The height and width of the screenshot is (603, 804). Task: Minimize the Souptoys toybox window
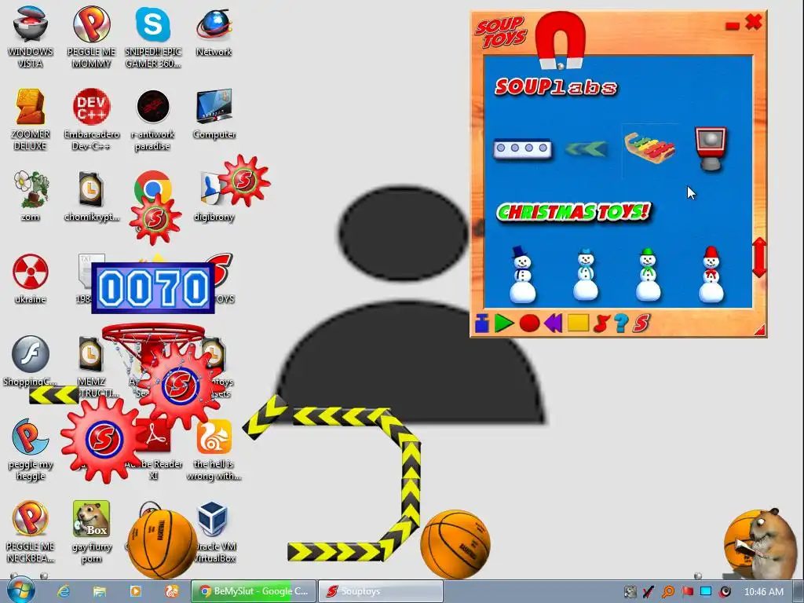[733, 26]
